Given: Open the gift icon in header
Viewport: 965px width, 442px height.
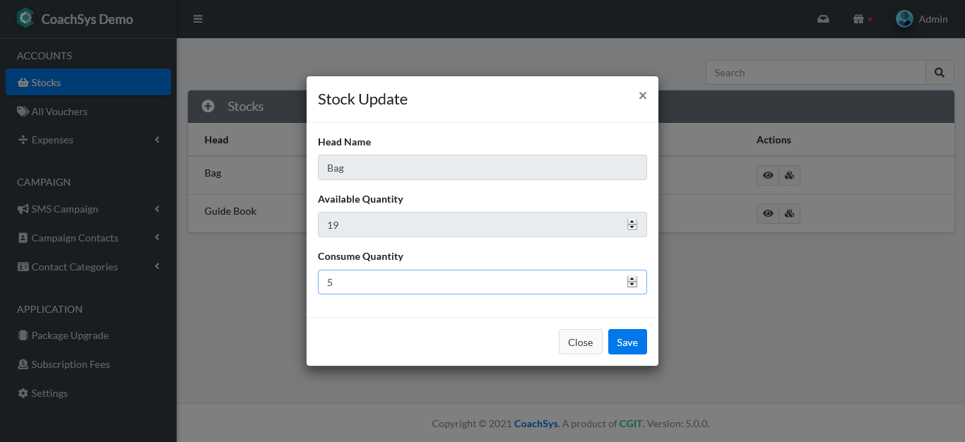Looking at the screenshot, I should [858, 19].
